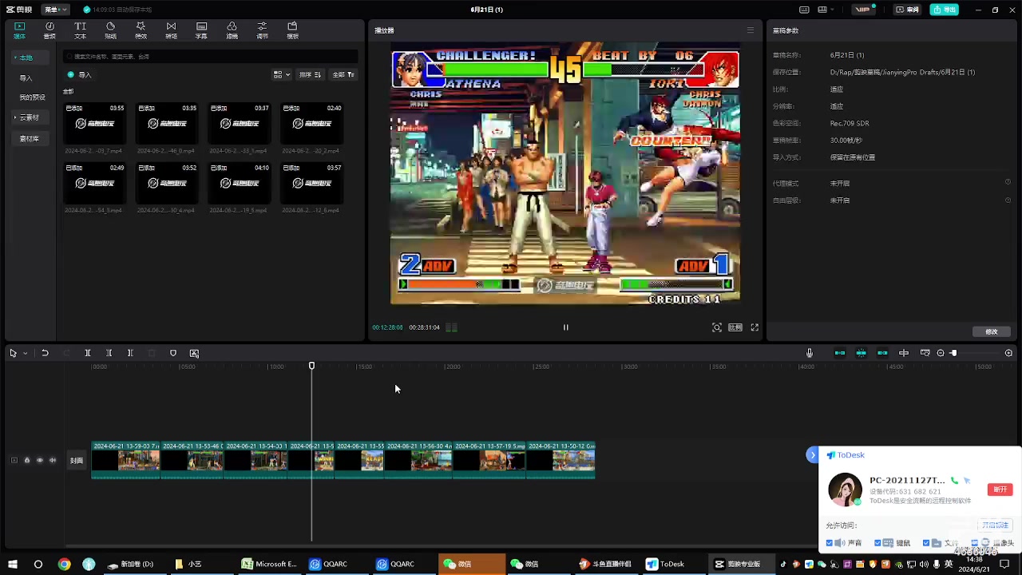Open the layout switch dropdown in title bar
The image size is (1022, 575).
(826, 10)
